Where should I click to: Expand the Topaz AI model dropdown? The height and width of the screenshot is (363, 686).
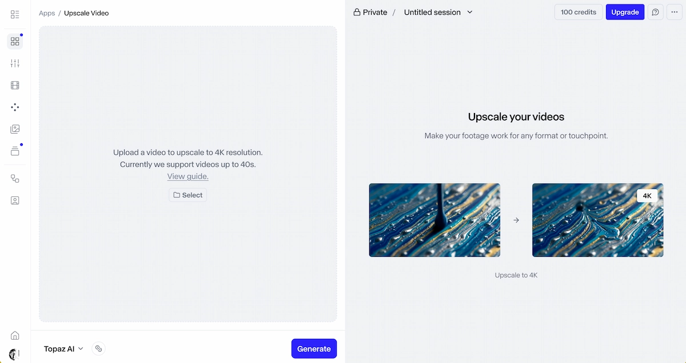(63, 349)
